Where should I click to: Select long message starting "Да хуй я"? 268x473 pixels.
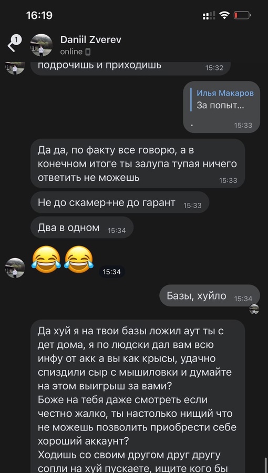138,396
